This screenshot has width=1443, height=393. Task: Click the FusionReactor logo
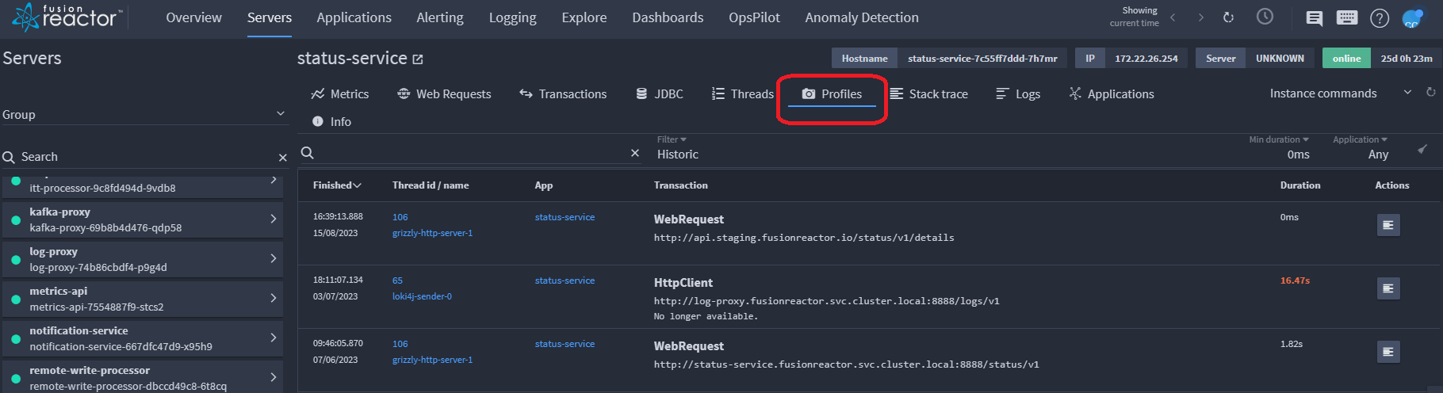pos(67,17)
